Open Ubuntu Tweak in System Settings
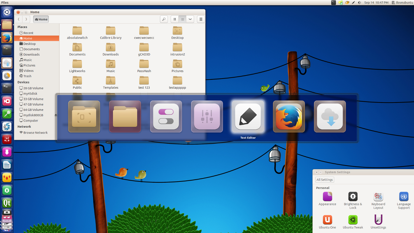 353,222
